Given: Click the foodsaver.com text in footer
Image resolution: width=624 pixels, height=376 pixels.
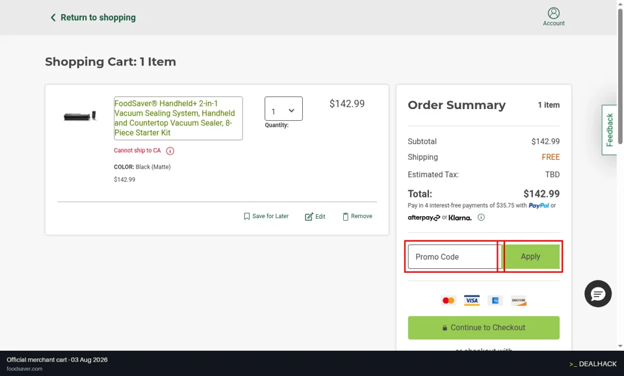Looking at the screenshot, I should (24, 369).
